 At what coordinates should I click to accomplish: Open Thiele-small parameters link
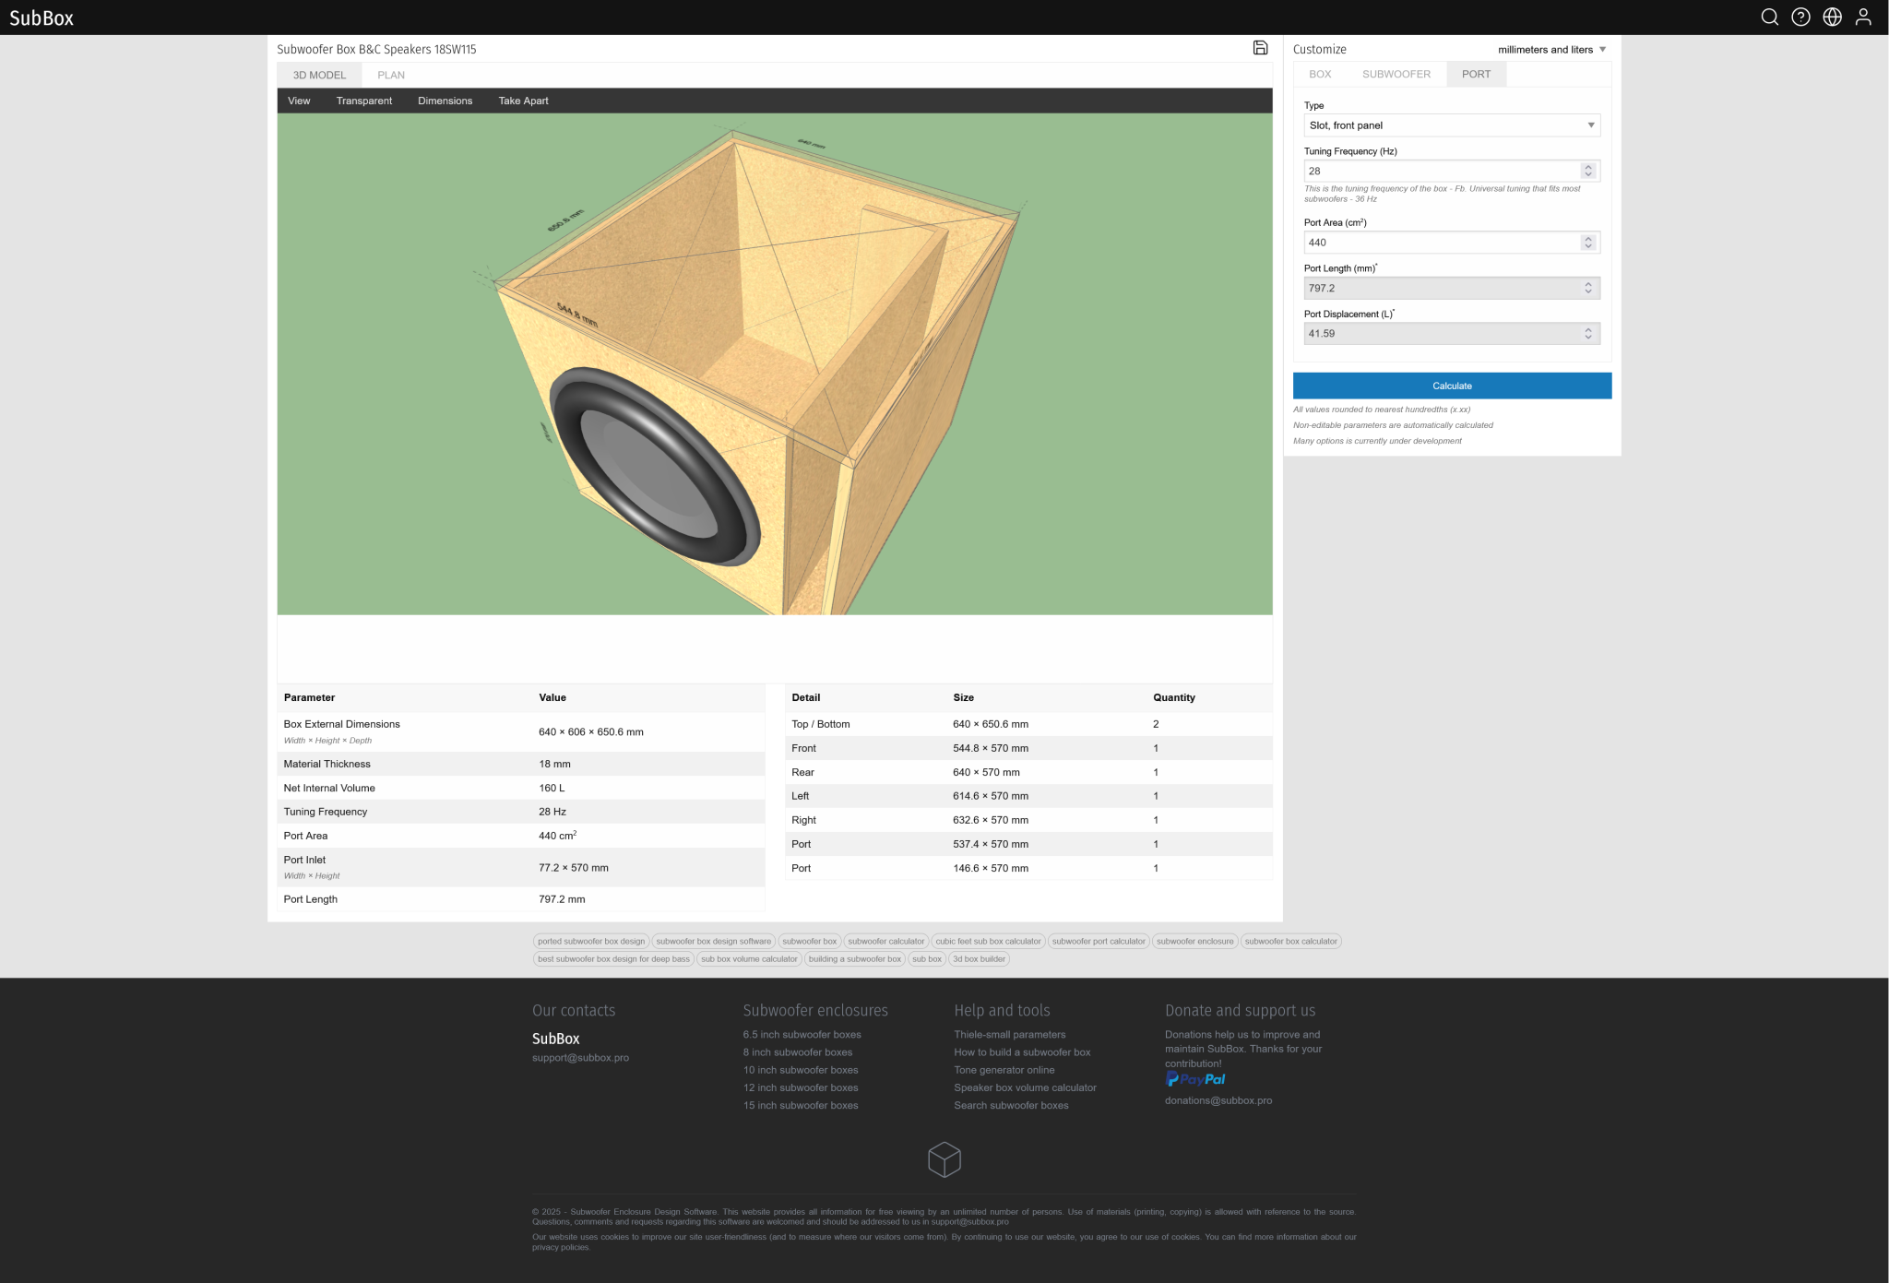(1009, 1035)
